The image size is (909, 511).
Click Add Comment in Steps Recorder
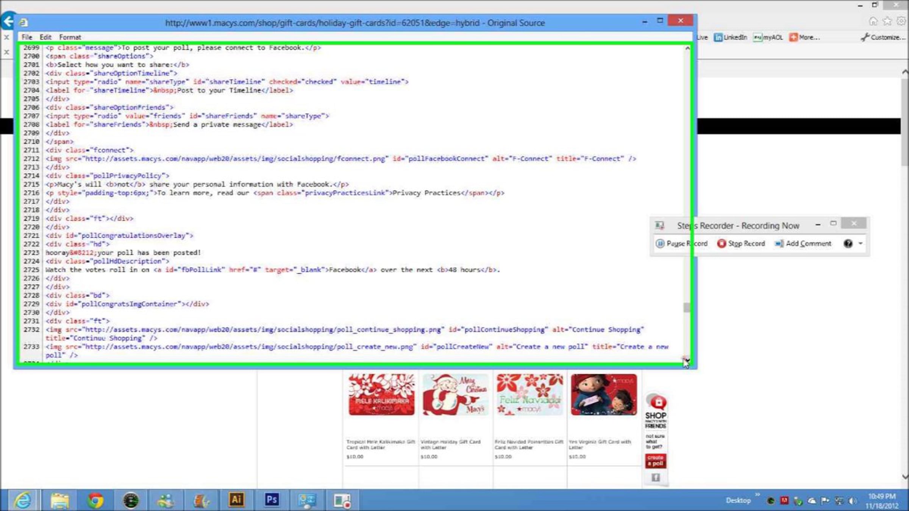[x=803, y=243]
